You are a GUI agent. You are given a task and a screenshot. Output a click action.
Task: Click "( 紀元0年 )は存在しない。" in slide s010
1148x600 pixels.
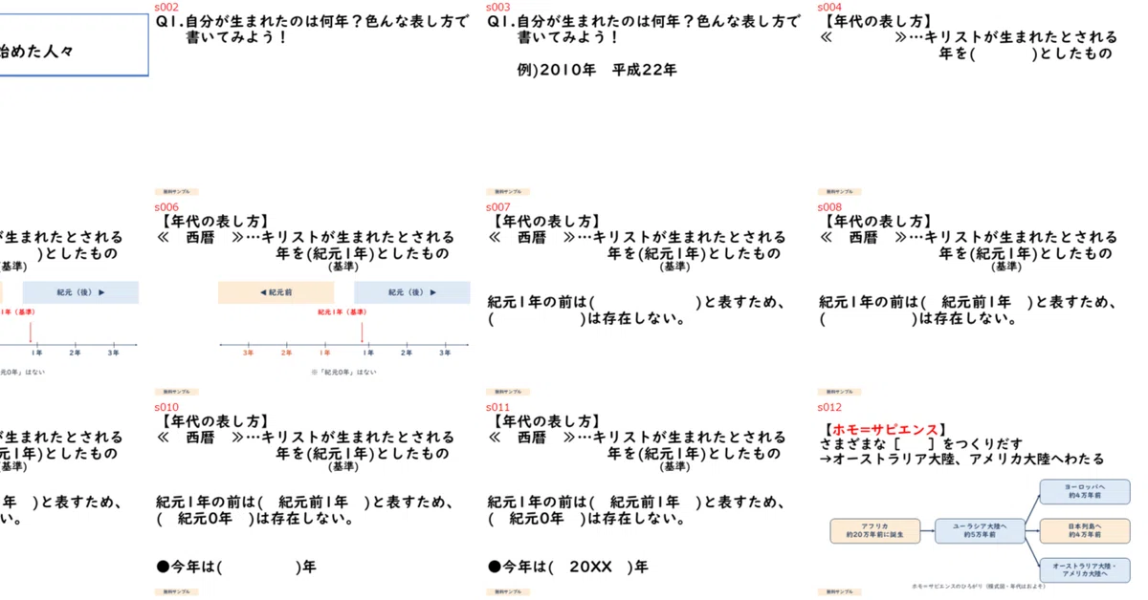(255, 519)
